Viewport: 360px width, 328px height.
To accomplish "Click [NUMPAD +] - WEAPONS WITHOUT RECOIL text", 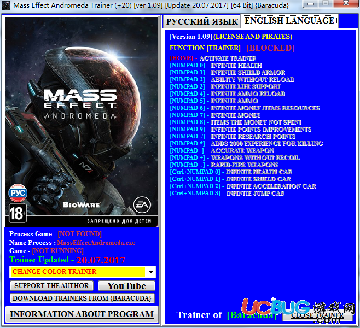I will tap(235, 158).
